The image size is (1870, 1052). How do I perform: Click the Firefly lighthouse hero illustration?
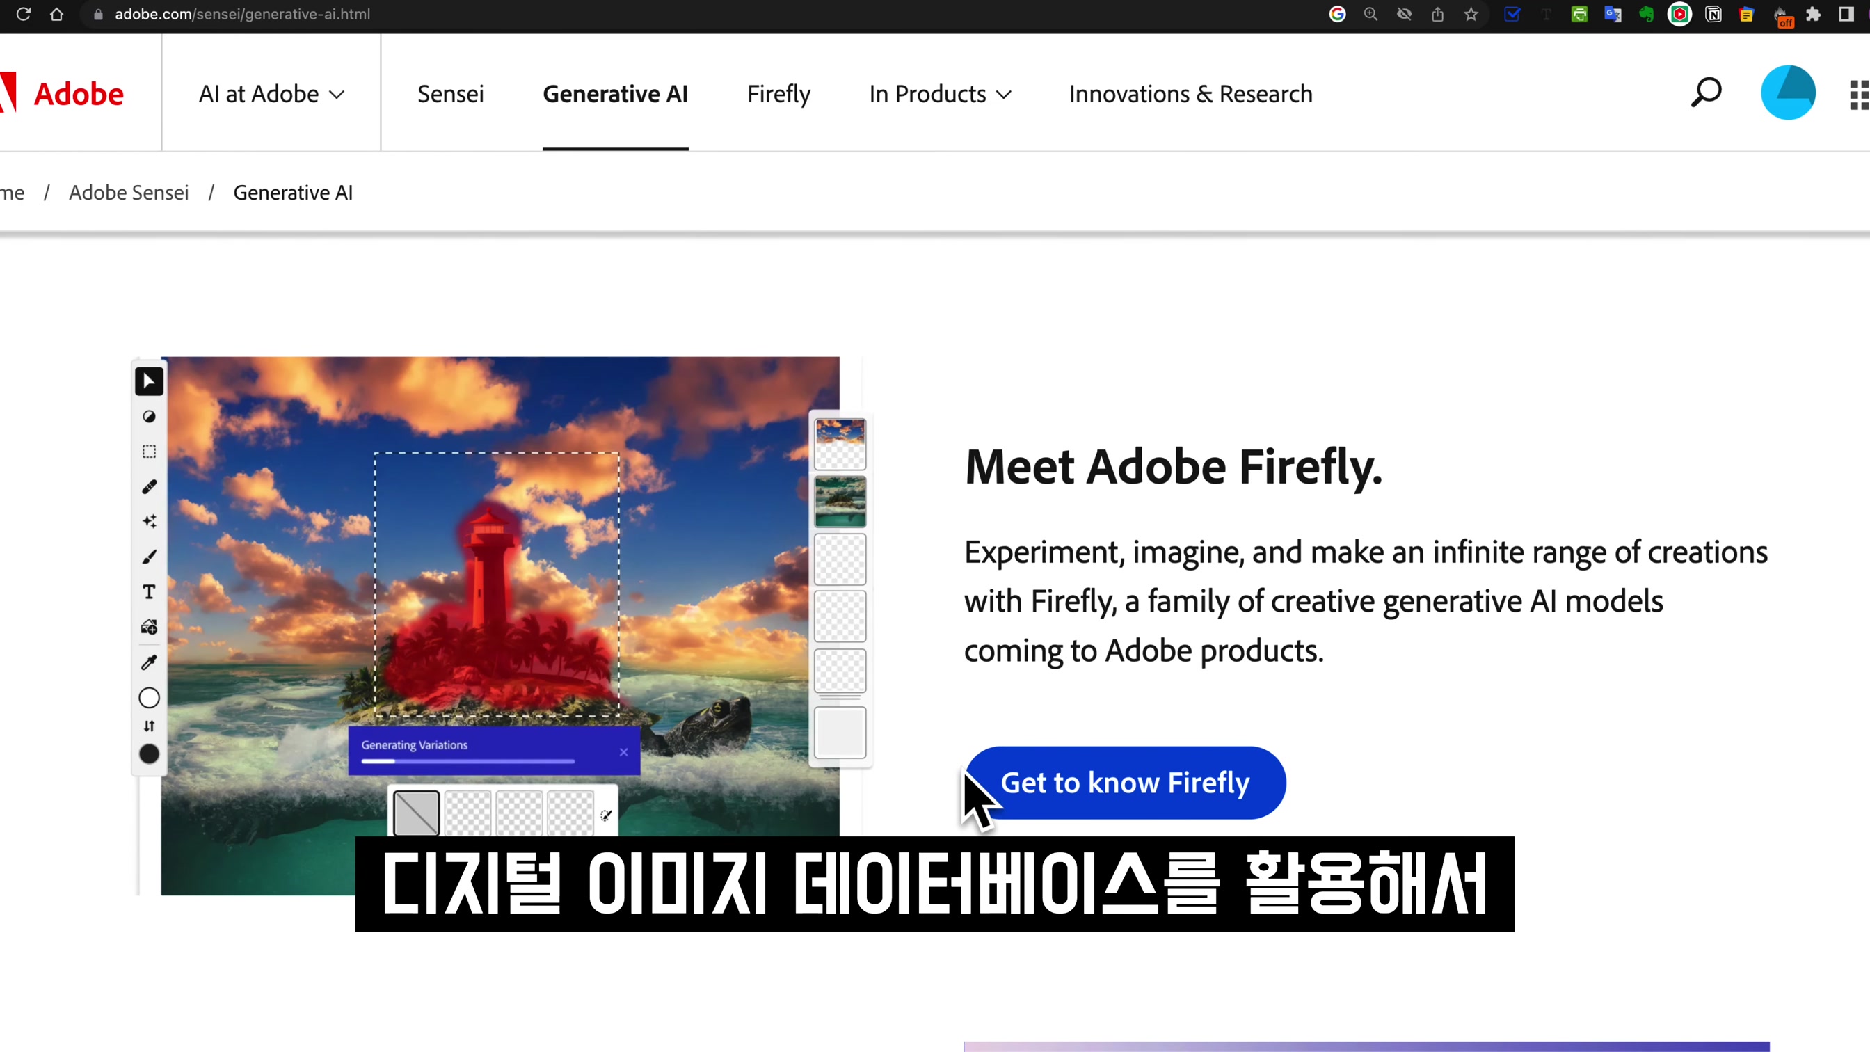[500, 624]
